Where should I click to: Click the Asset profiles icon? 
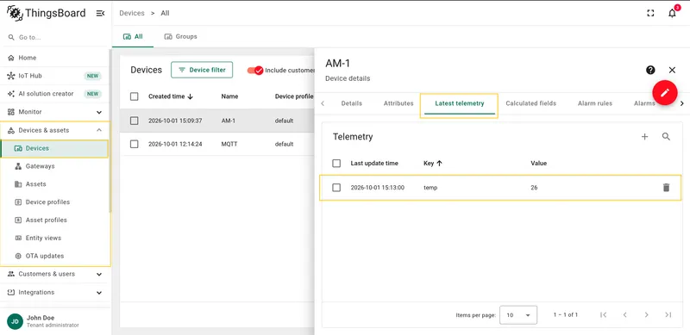click(x=18, y=220)
